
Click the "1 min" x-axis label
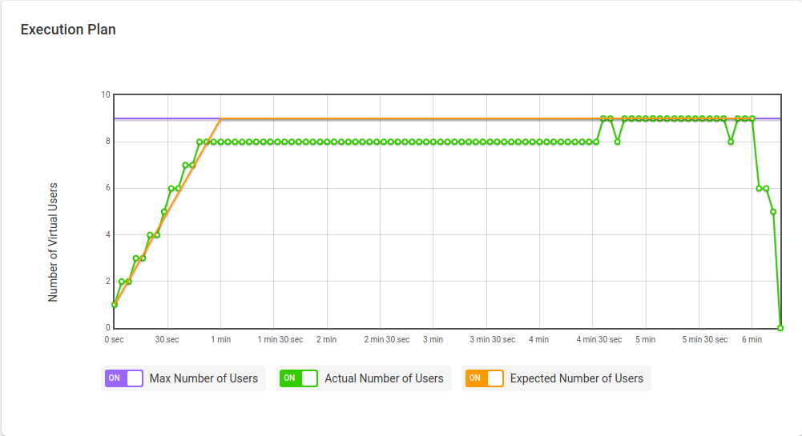(x=220, y=340)
